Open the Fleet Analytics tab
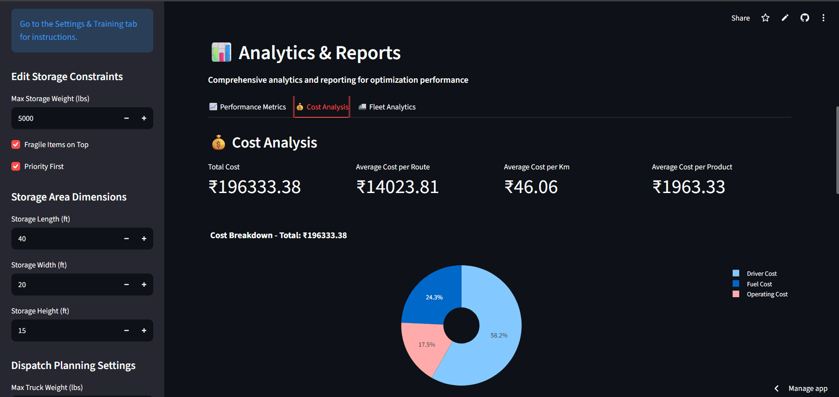The width and height of the screenshot is (839, 397). (387, 107)
